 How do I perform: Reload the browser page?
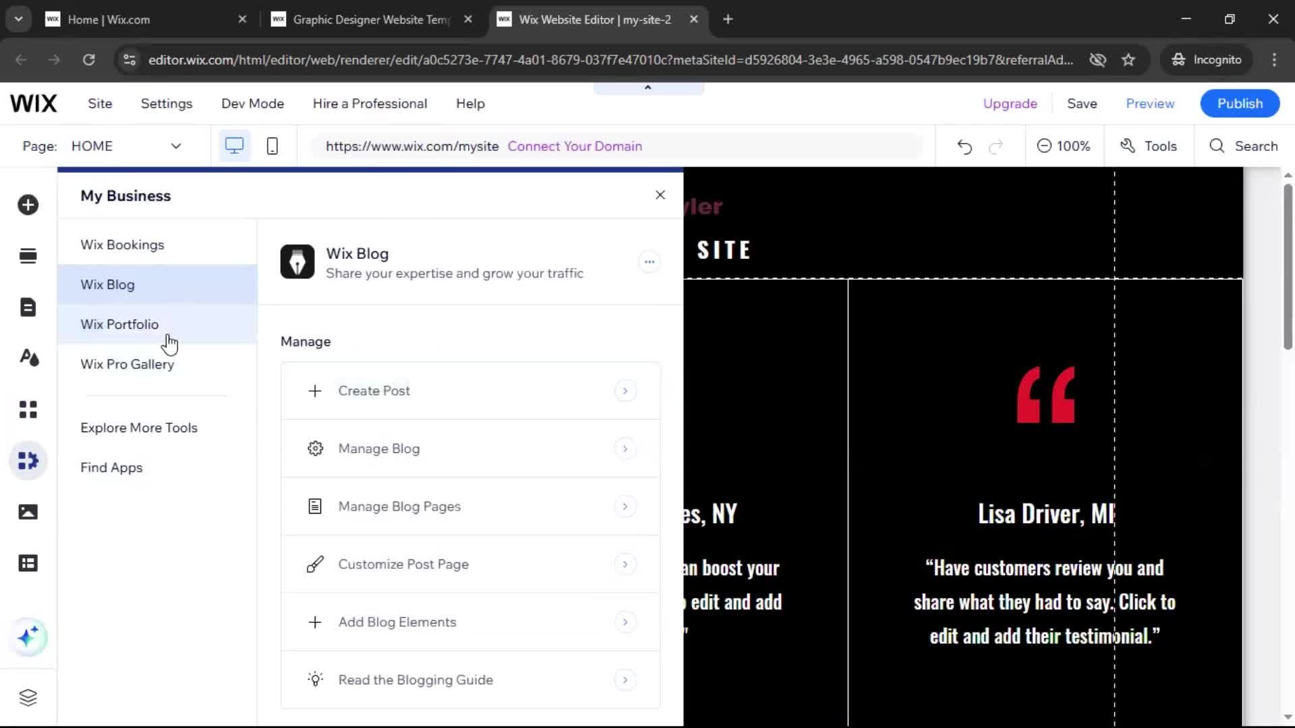point(88,60)
